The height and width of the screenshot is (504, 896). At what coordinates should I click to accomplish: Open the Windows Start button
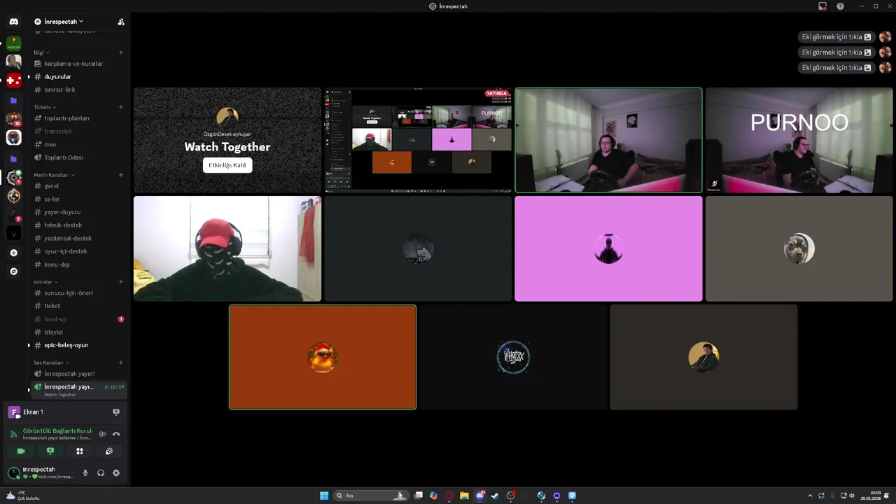tap(324, 496)
